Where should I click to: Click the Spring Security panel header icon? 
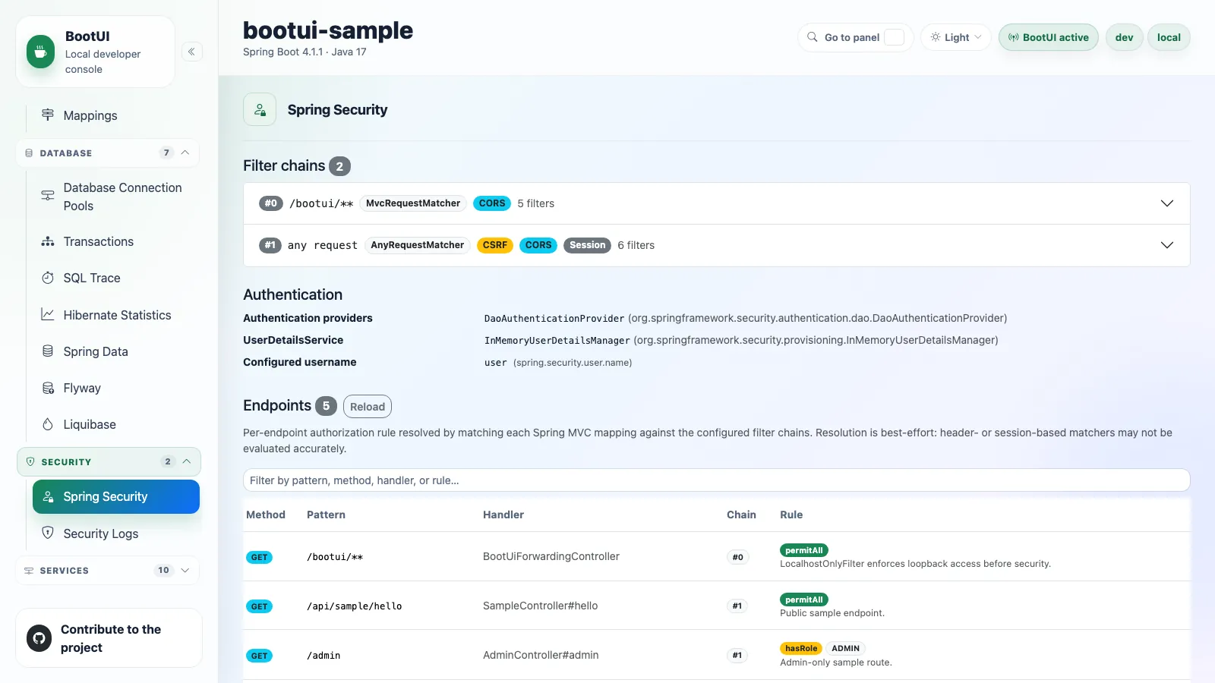click(260, 109)
